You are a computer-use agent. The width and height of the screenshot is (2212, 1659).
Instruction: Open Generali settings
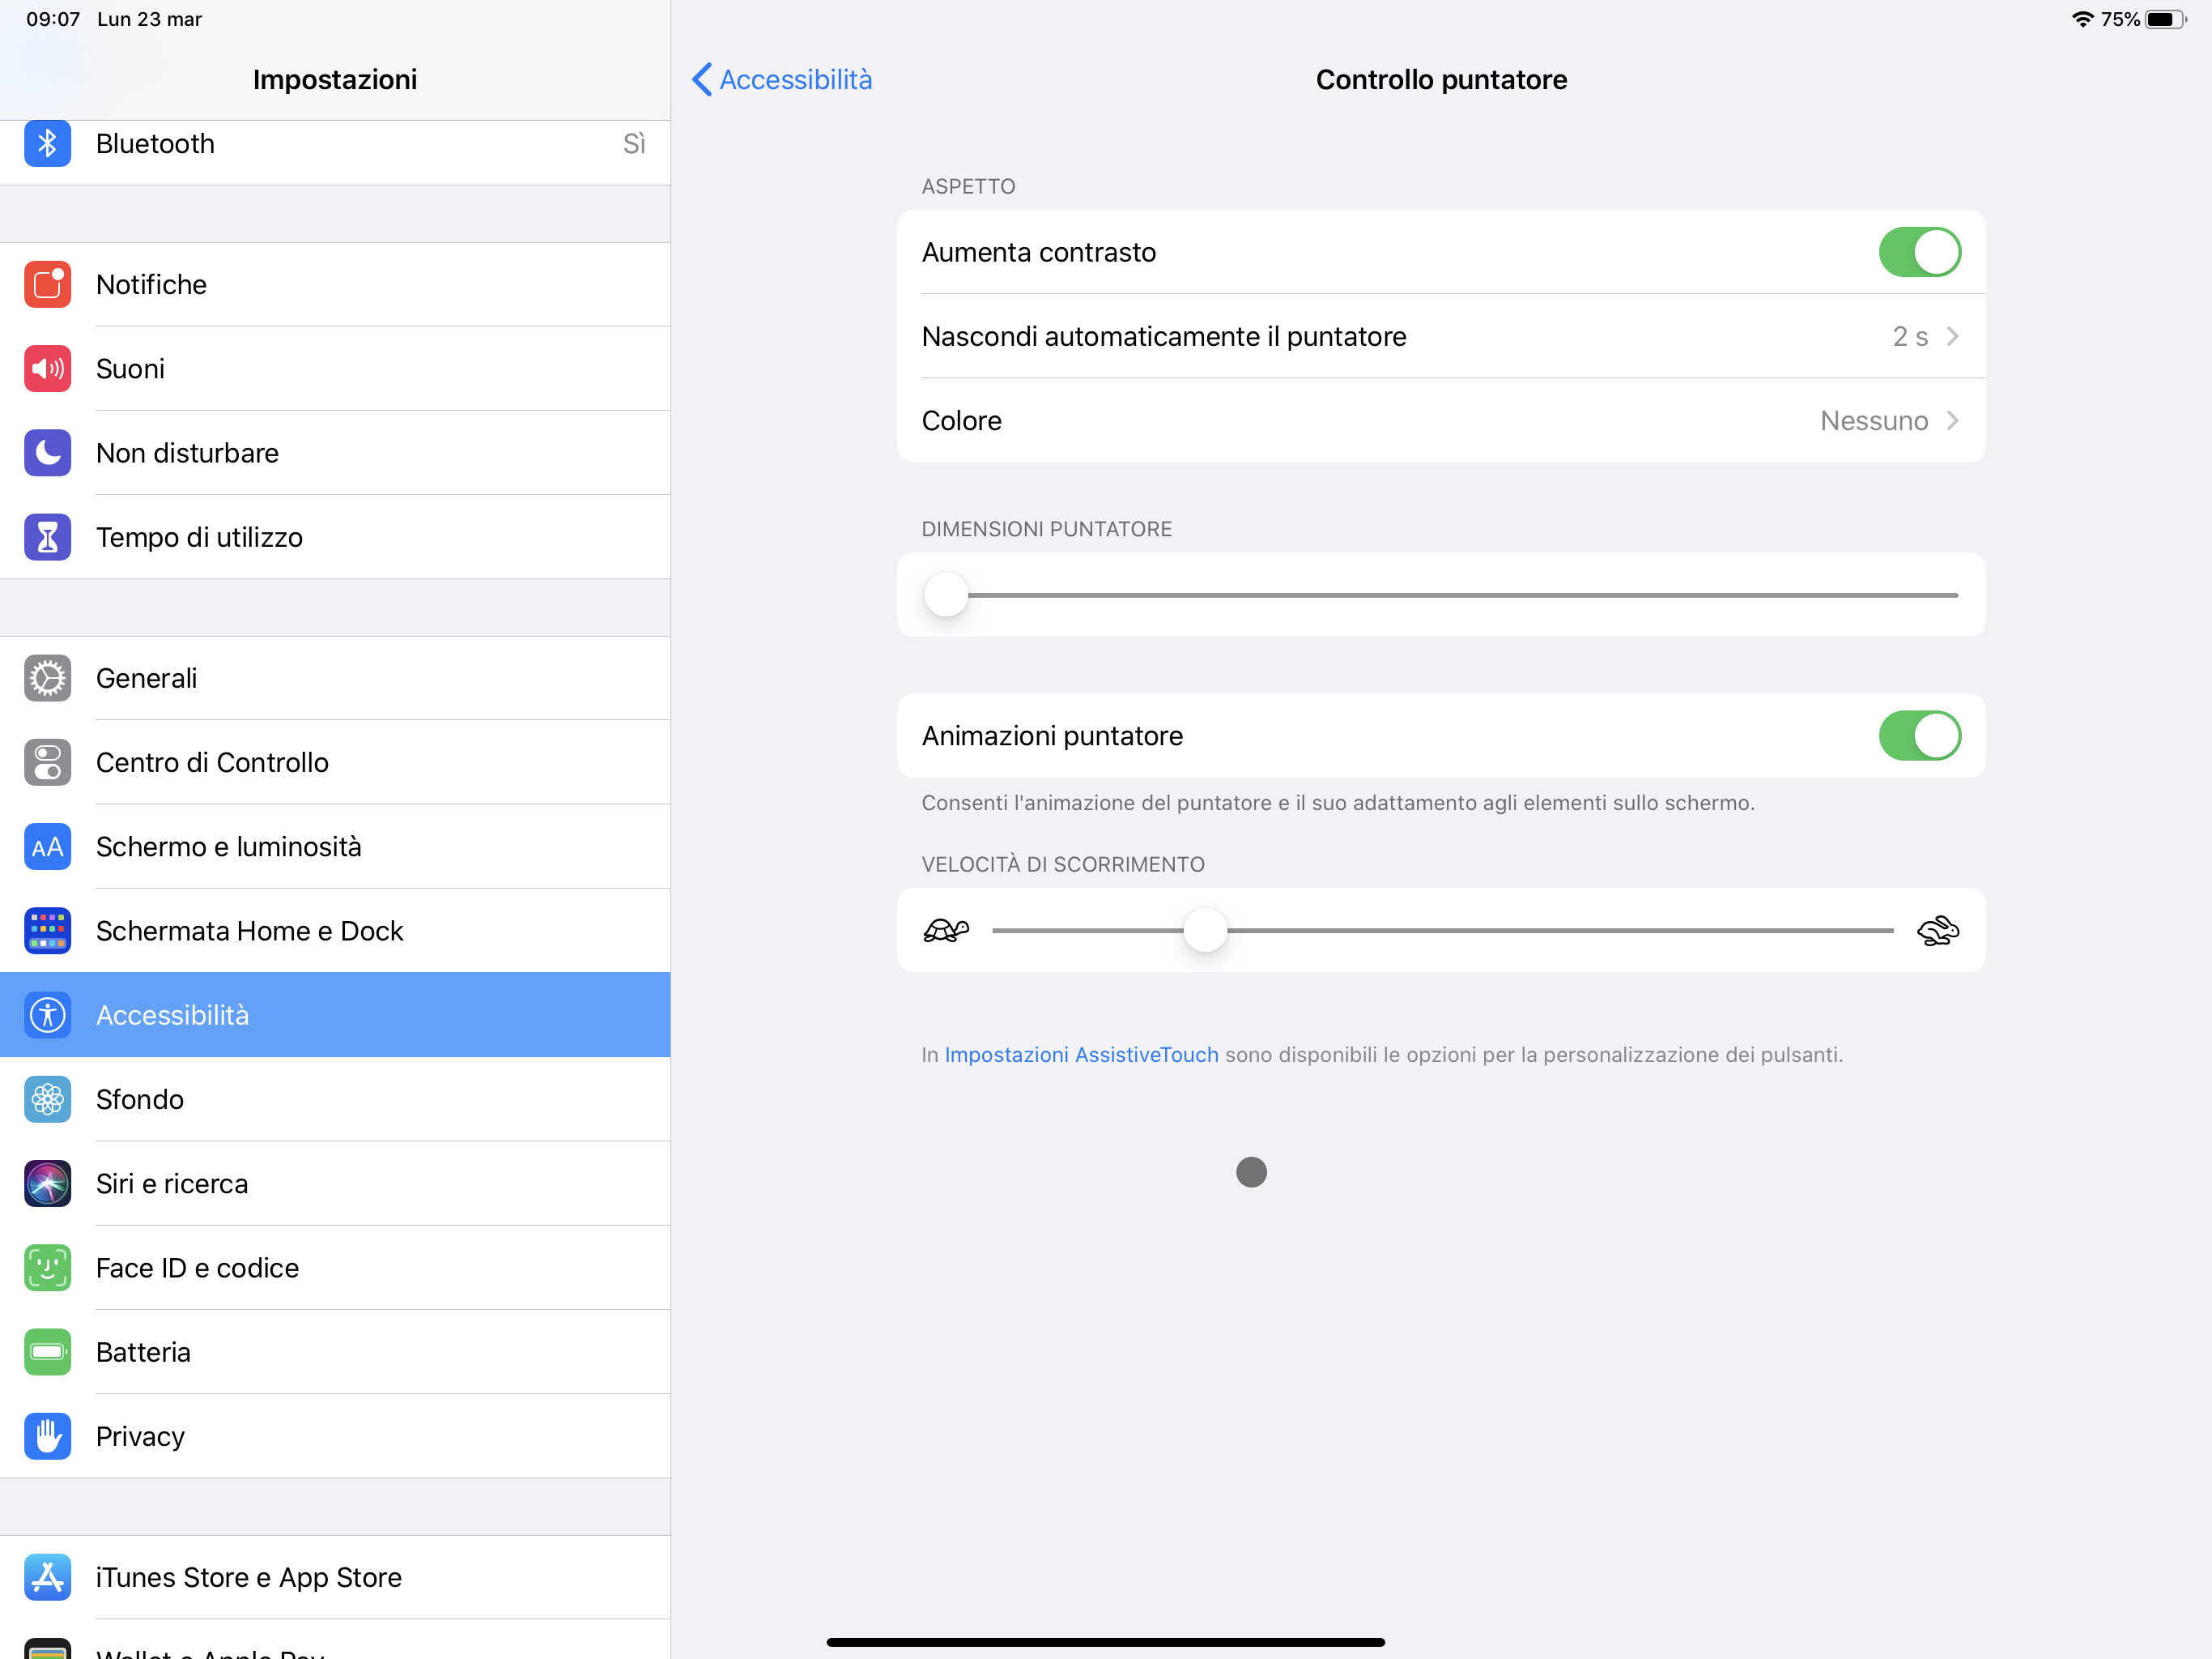[x=335, y=678]
